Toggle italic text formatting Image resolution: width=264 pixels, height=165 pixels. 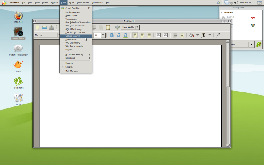(x=119, y=35)
